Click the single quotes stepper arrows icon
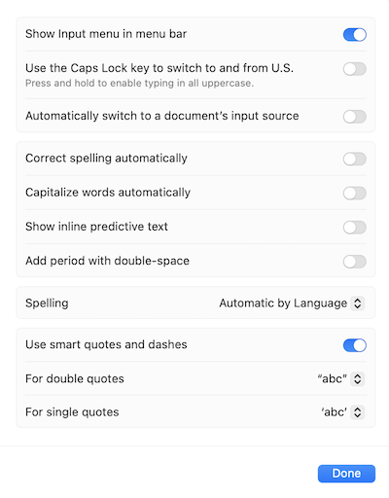Image resolution: width=389 pixels, height=498 pixels. (358, 412)
